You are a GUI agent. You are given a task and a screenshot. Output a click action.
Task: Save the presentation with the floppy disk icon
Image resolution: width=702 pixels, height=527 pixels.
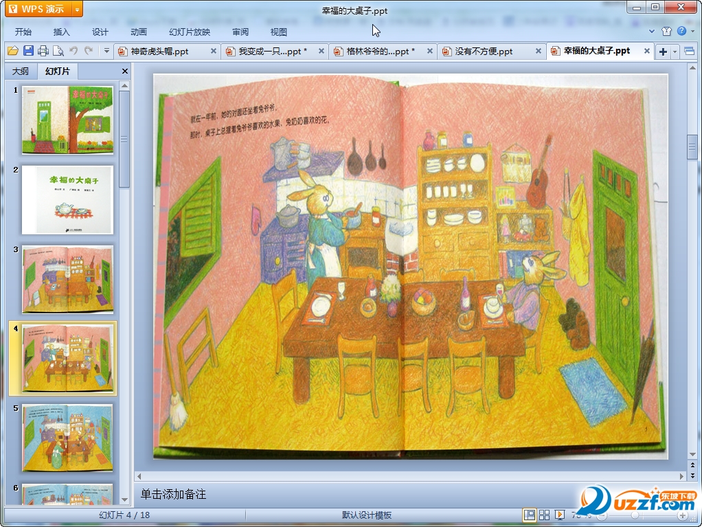coord(28,51)
